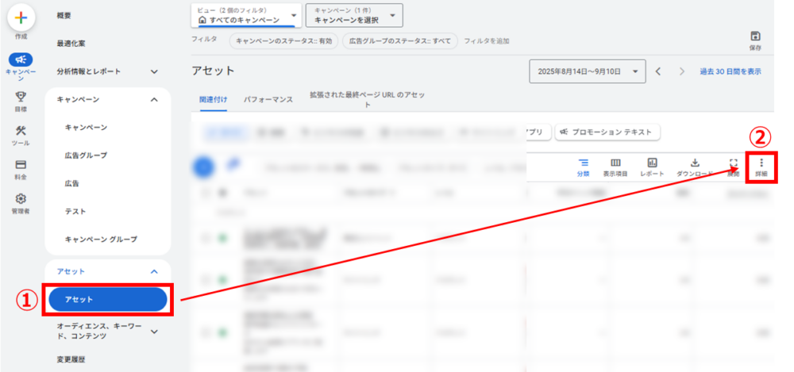Click the Download (ダウンロード) toolbar icon
794x372 pixels.
click(694, 163)
